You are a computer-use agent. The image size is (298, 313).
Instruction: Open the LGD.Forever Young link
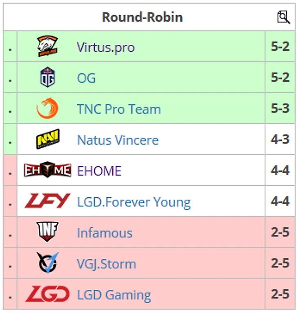coord(133,202)
